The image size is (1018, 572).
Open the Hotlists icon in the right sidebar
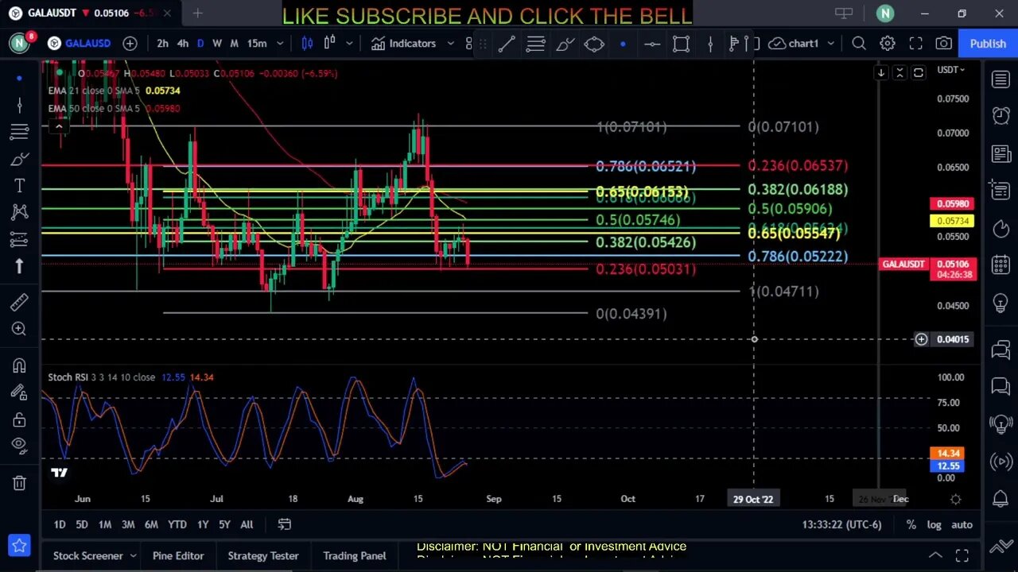point(1001,229)
